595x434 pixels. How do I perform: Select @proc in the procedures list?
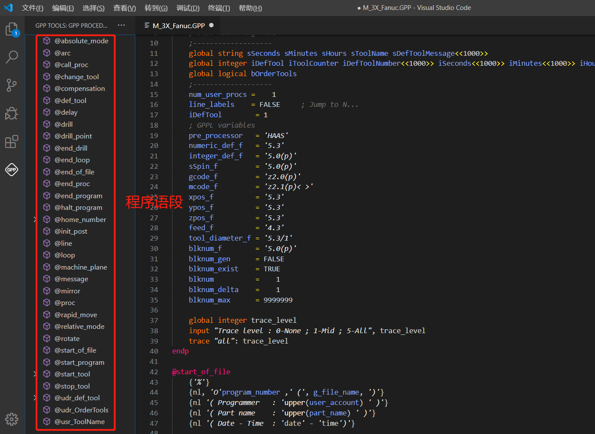(65, 302)
